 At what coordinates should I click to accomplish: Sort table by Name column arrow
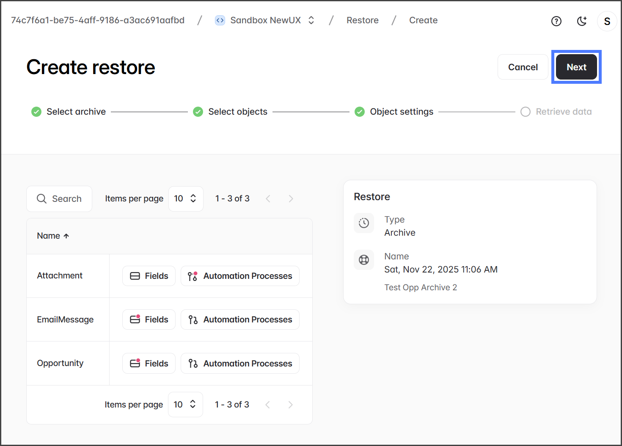66,236
